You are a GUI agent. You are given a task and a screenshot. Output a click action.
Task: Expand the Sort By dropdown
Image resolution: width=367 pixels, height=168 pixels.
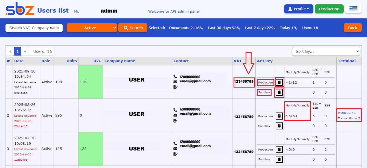tap(326, 51)
